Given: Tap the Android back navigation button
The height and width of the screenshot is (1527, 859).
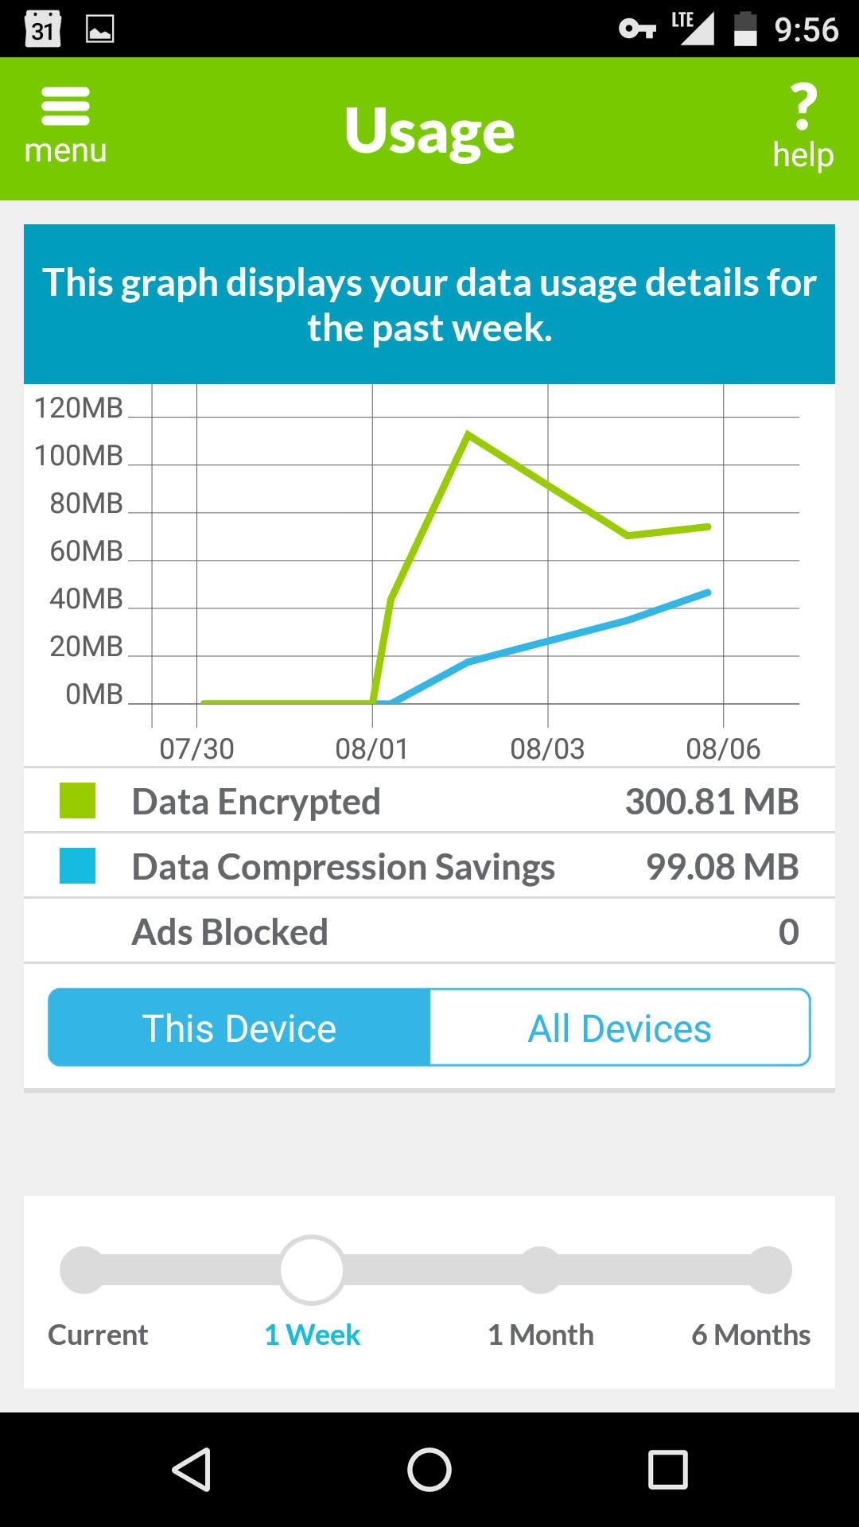Looking at the screenshot, I should [192, 1469].
